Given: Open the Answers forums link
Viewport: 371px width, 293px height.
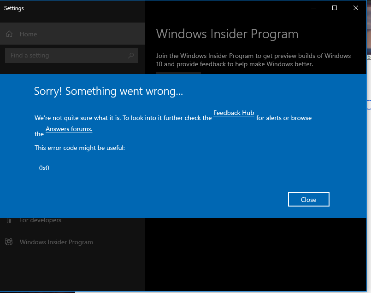Looking at the screenshot, I should [x=69, y=129].
